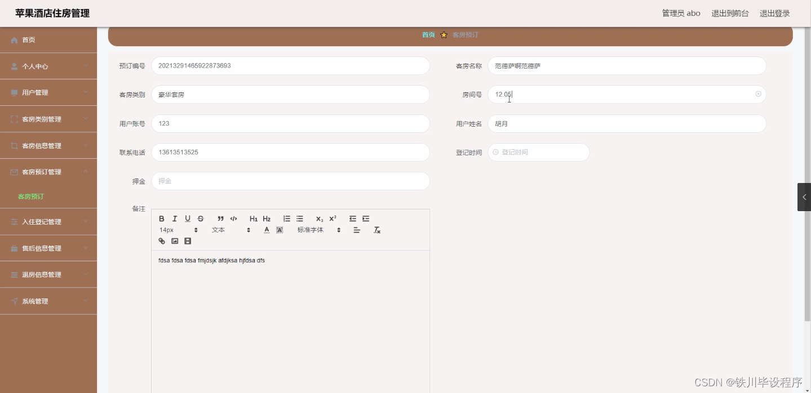Toggle bold formatting in remarks editor
Viewport: 811px width, 393px height.
pos(162,218)
